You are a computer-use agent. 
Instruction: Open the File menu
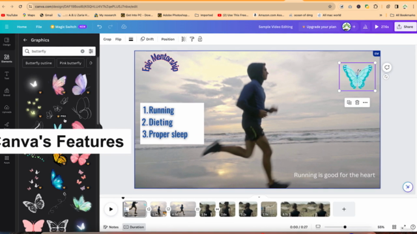coord(39,27)
